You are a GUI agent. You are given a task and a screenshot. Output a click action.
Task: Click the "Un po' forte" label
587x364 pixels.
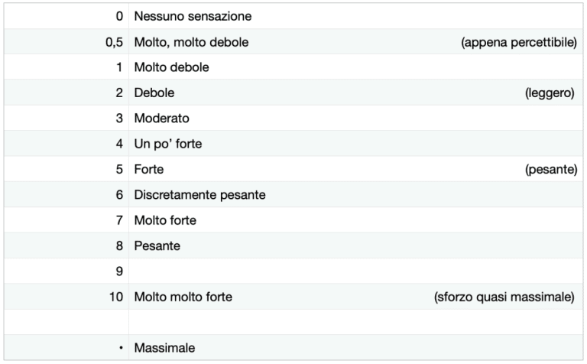168,144
